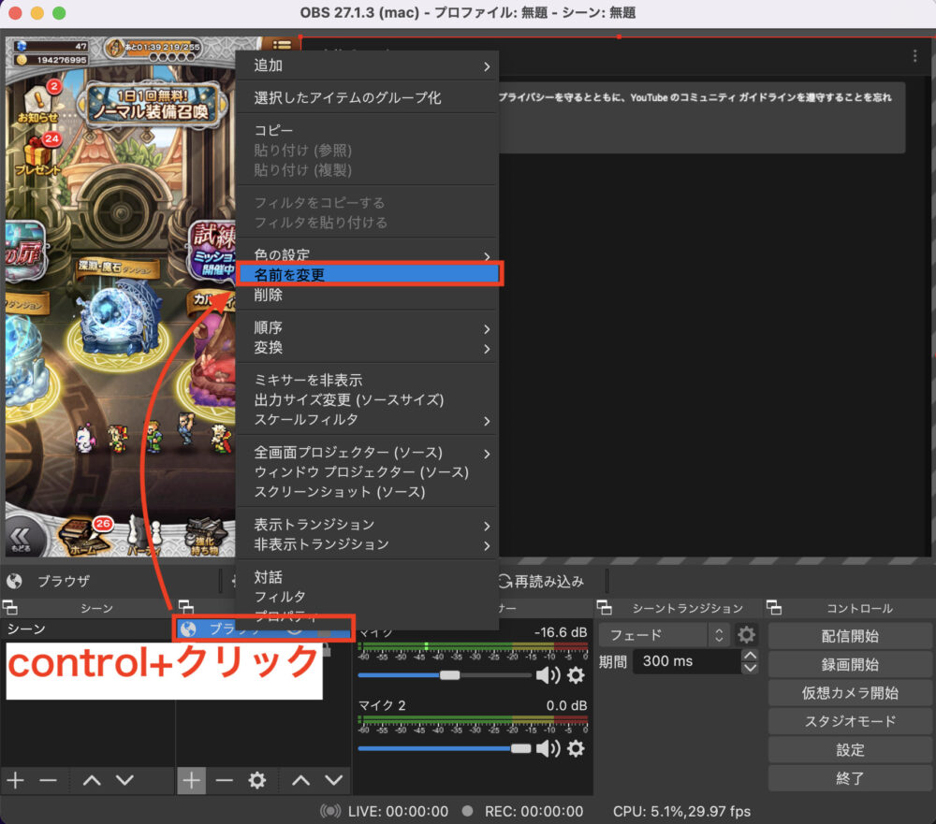Select the シーン item in the scenes list
This screenshot has height=824, width=936.
click(x=87, y=629)
